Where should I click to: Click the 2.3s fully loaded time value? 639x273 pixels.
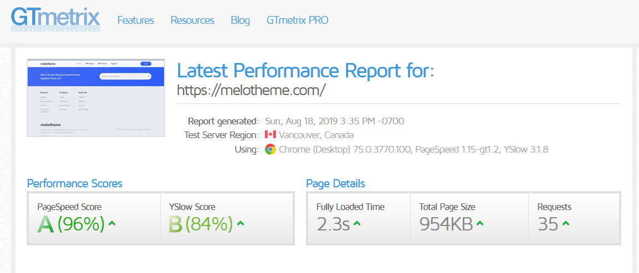click(333, 224)
